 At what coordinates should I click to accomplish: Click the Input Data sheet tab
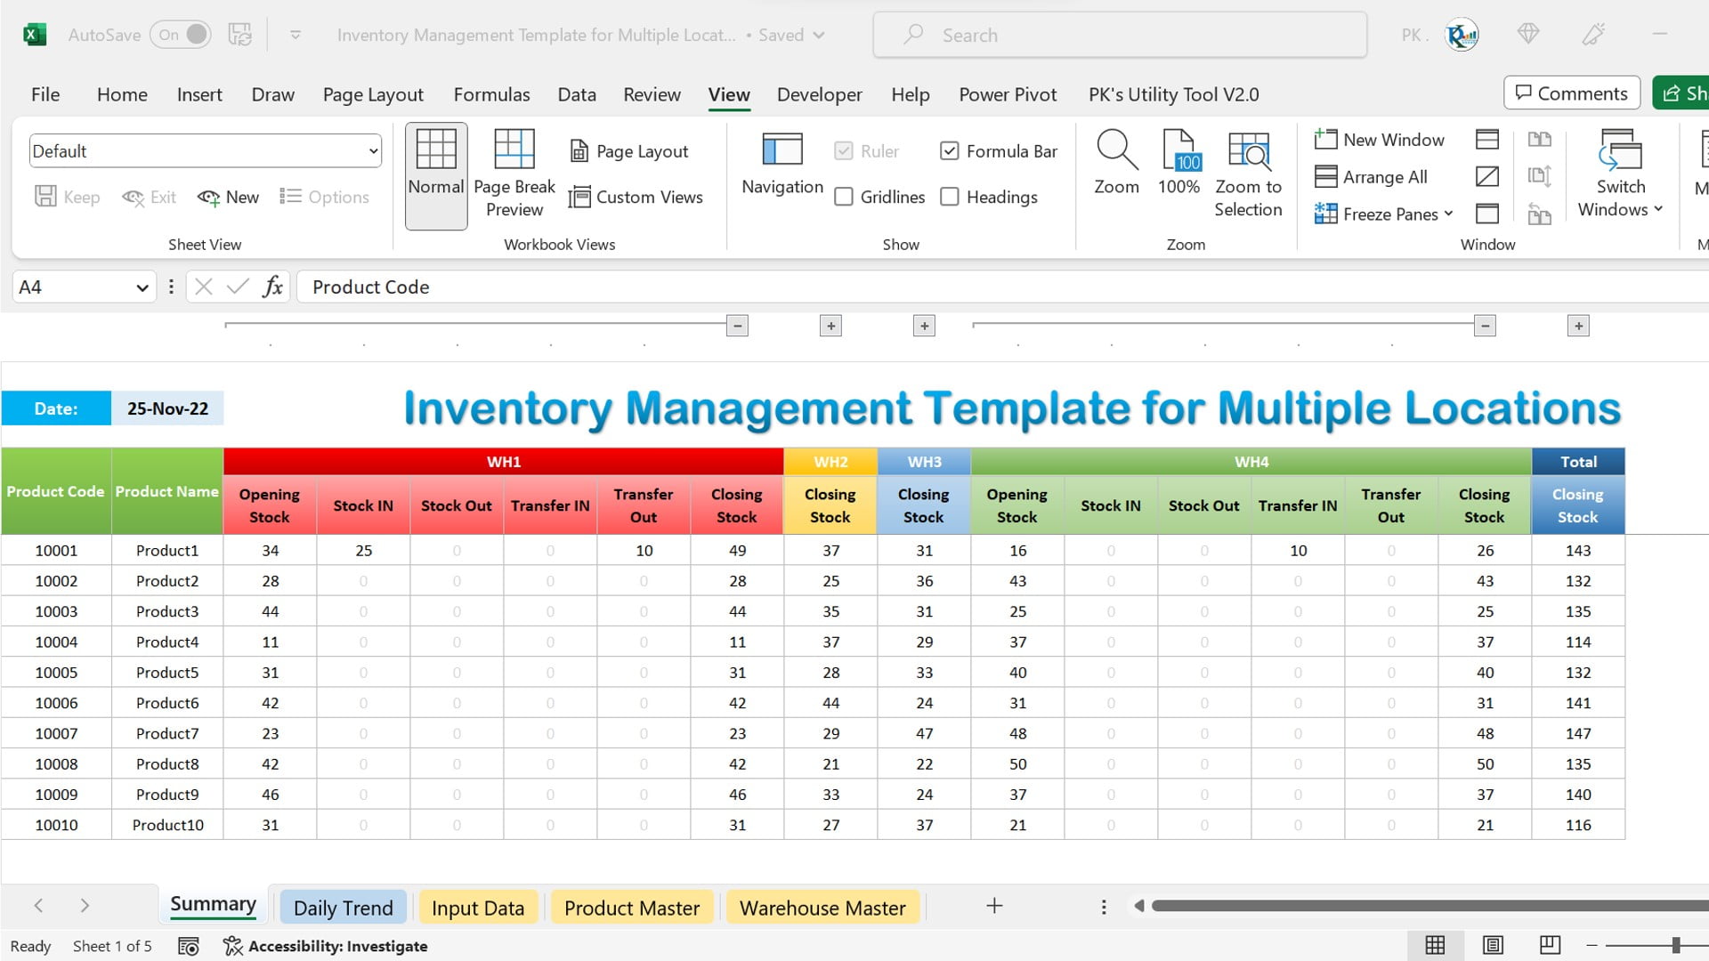click(x=478, y=907)
